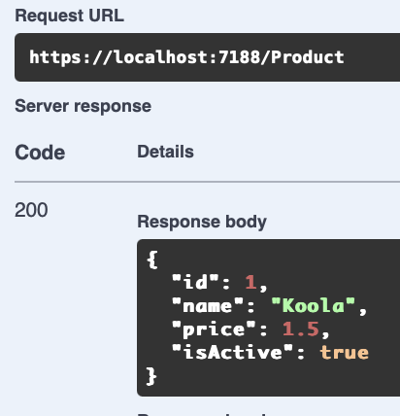The height and width of the screenshot is (416, 400).
Task: Click the "Server response" heading
Action: pos(83,106)
